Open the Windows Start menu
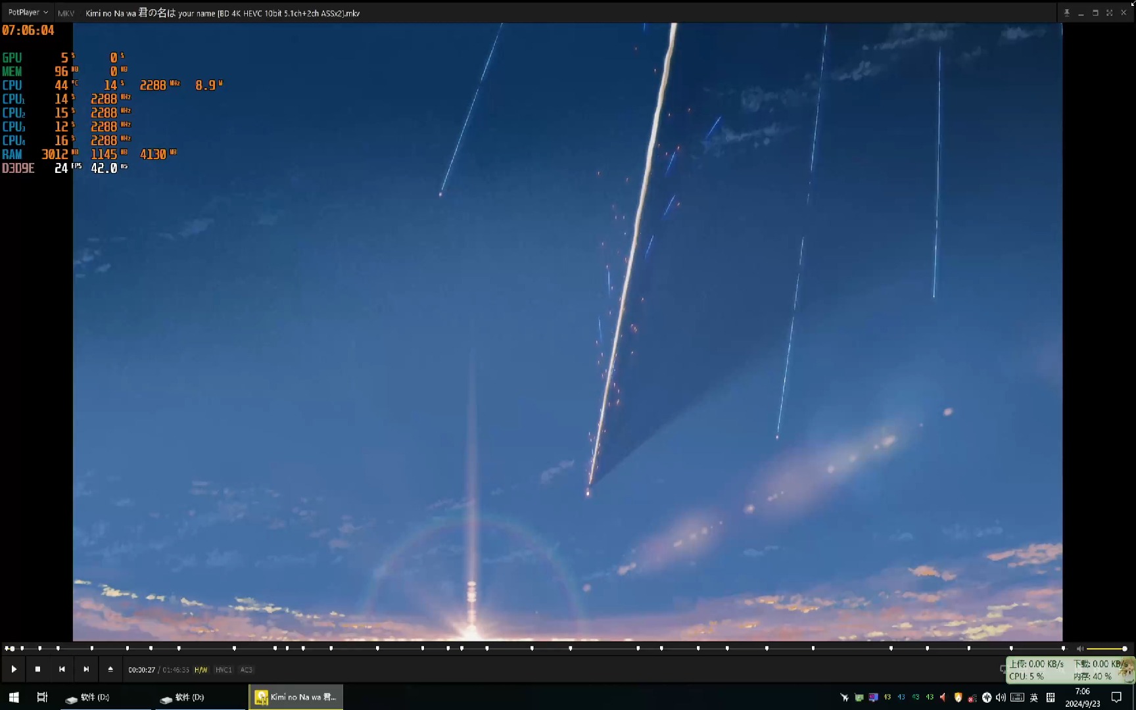1136x710 pixels. (x=14, y=697)
